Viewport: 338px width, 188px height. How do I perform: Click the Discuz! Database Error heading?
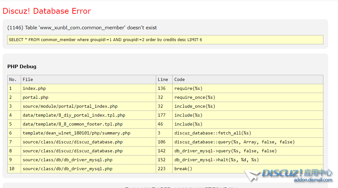47,11
